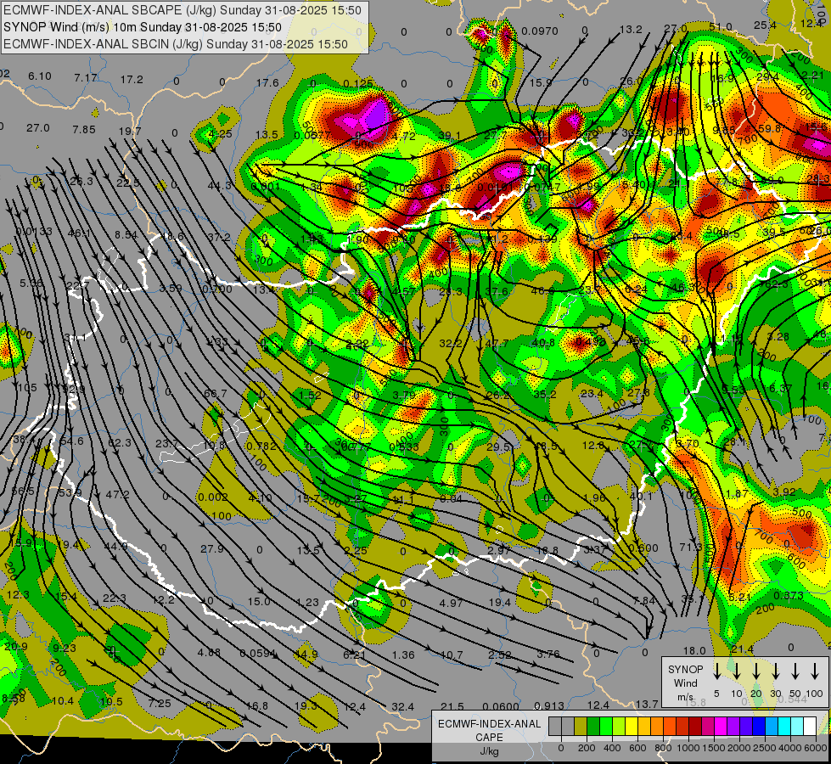Click the 'SYNOP' label in wind legend
The width and height of the screenshot is (831, 764).
(685, 669)
